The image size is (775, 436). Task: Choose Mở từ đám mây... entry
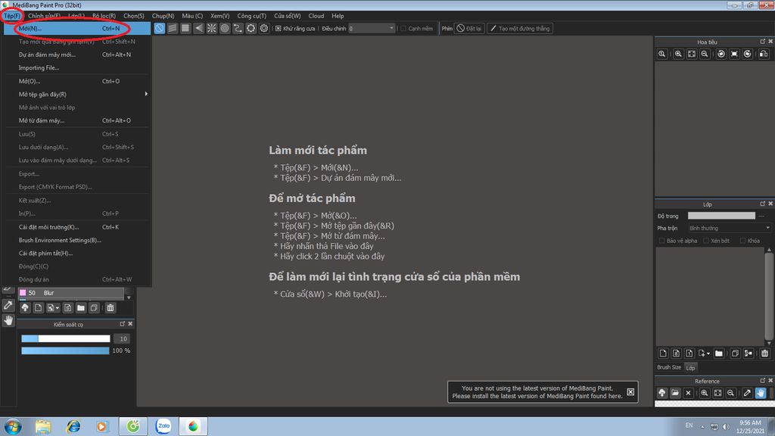click(76, 120)
